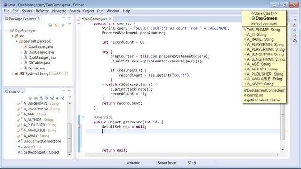Select count() : int in Outline
Screen dimensions: 301x169
tap(30, 146)
